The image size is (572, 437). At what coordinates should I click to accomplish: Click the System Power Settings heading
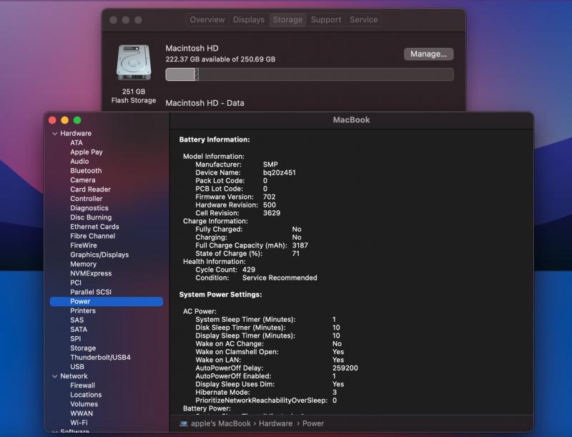coord(220,295)
